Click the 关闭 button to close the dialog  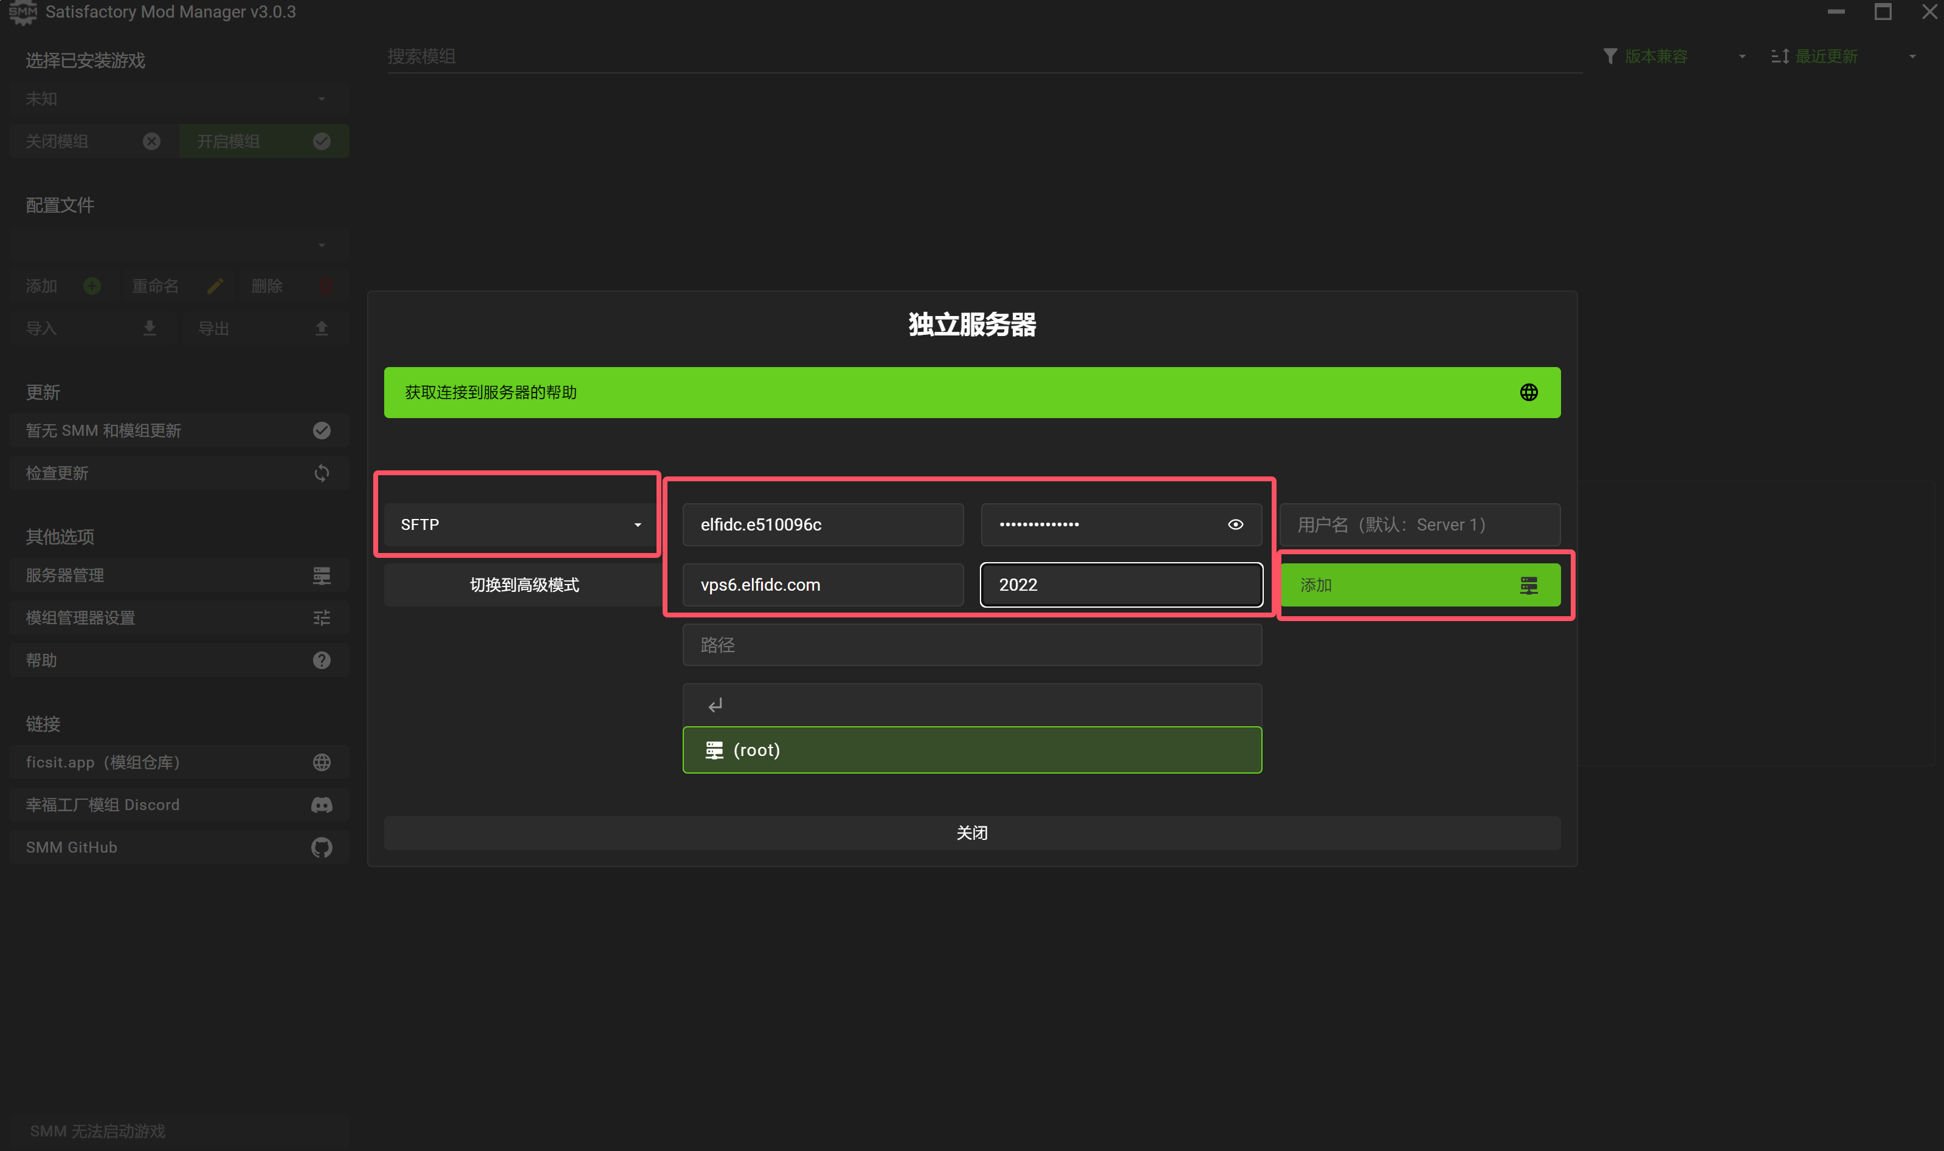pos(972,832)
